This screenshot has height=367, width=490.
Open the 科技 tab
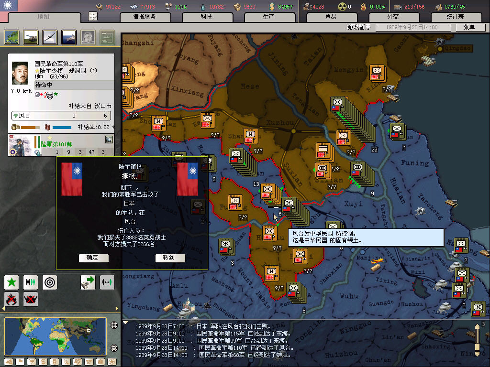(207, 17)
